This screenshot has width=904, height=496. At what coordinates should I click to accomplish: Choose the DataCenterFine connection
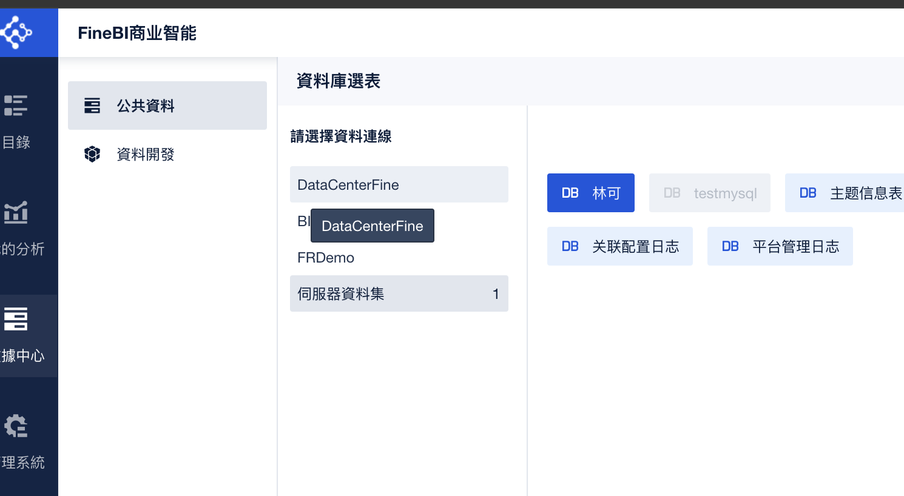(x=399, y=184)
